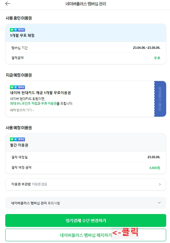This screenshot has width=170, height=243.
Task: Open 이용권 보관함 via its chevron
Action: click(x=160, y=185)
